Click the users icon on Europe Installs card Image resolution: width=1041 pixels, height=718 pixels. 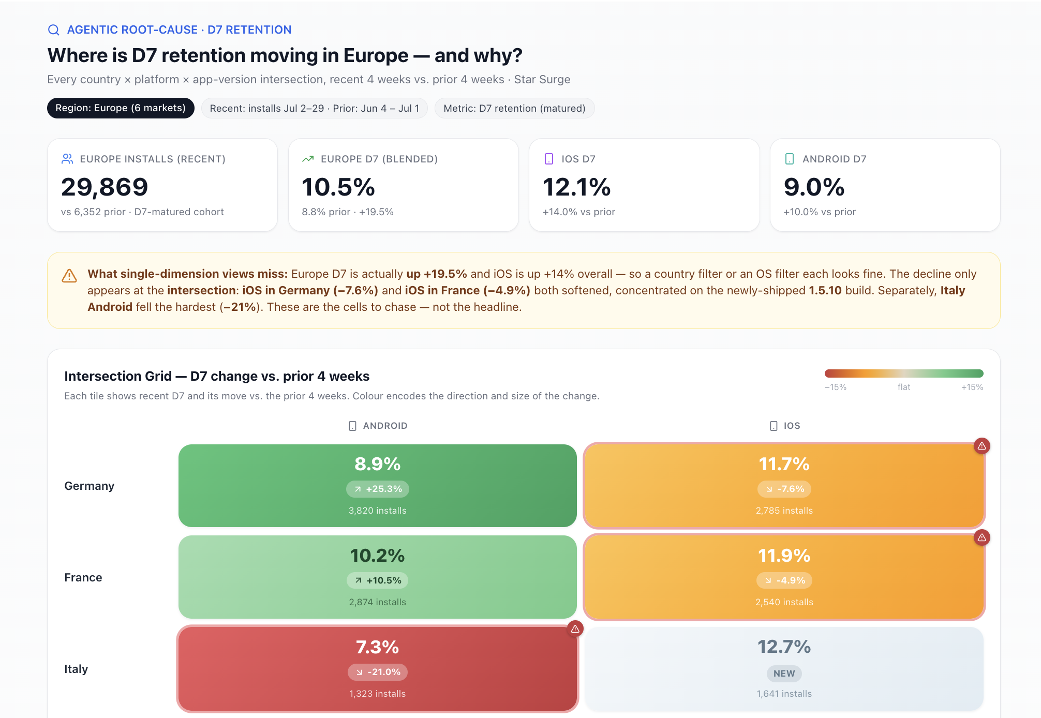[x=67, y=159]
